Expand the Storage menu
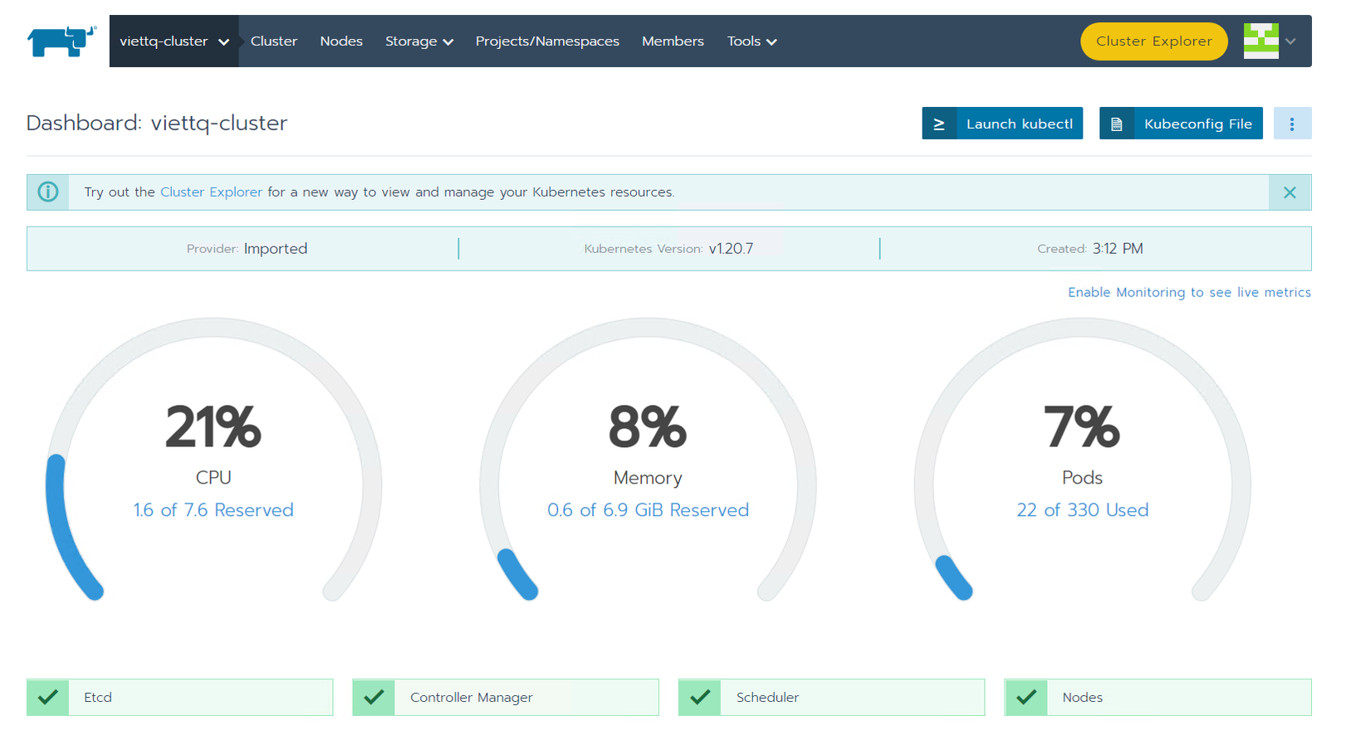1370x740 pixels. pos(419,41)
